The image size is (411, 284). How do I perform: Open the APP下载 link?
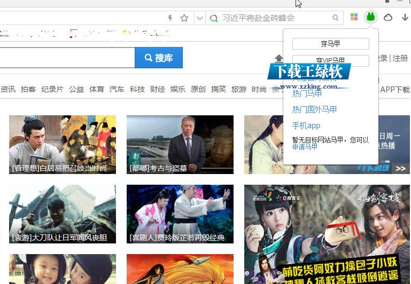click(395, 90)
